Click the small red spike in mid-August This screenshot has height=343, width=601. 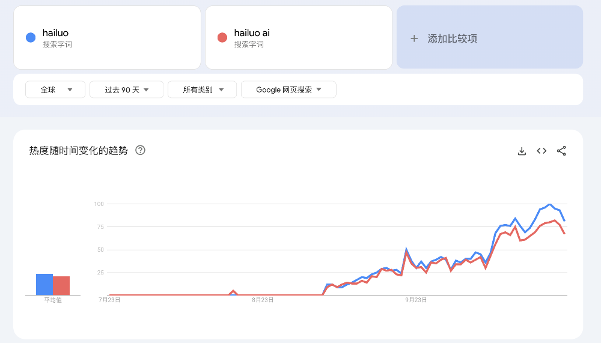(x=233, y=292)
